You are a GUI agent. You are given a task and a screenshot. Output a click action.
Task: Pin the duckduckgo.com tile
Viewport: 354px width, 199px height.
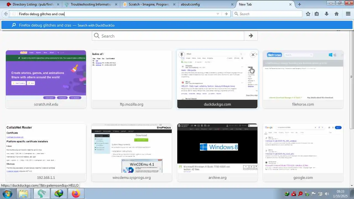(182, 54)
